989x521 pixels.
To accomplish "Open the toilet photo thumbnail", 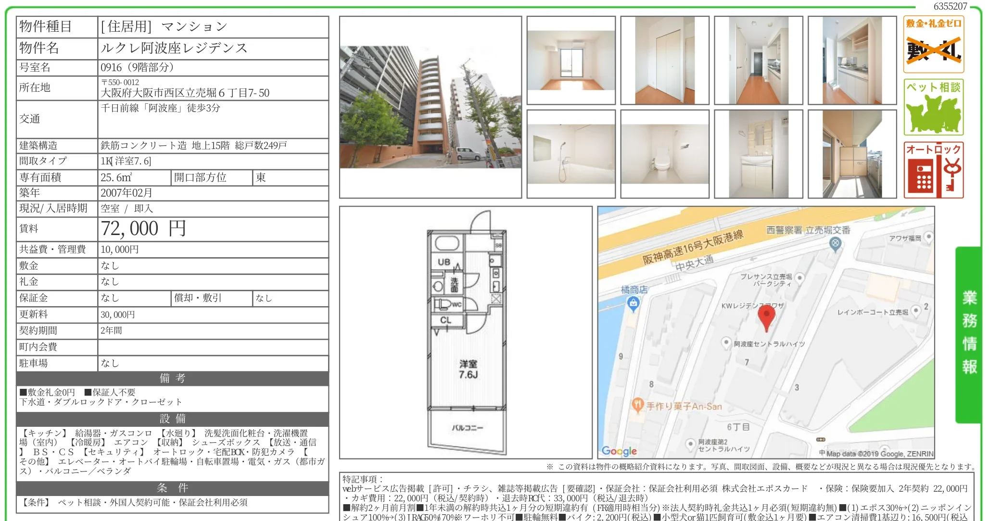I will click(x=664, y=154).
